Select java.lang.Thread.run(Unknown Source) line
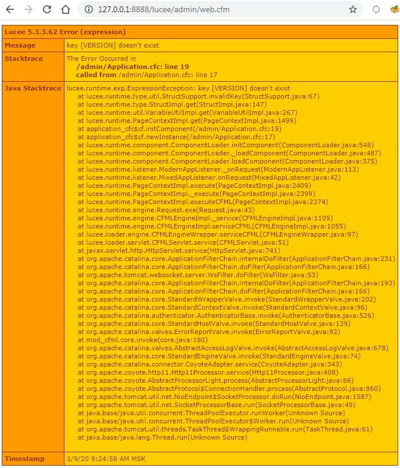This screenshot has height=468, width=400. 163,437
